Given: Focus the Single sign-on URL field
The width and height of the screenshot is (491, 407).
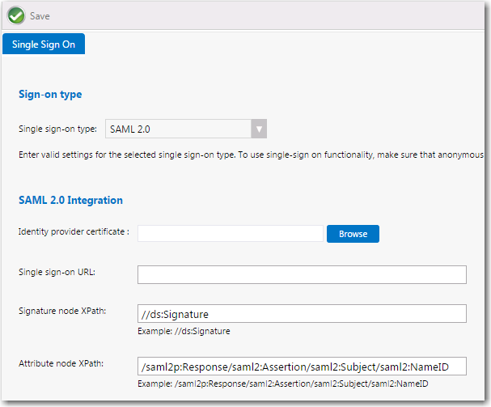Looking at the screenshot, I should click(x=302, y=274).
